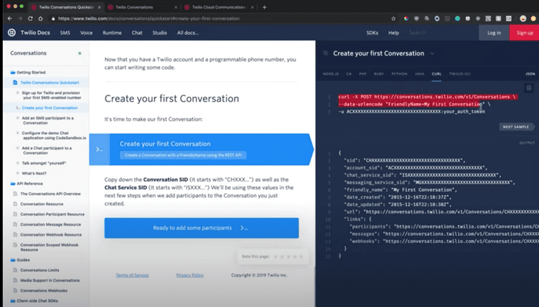Viewport: 539px width, 307px height.
Task: Open Media Support in Conversations guide
Action: (50, 281)
